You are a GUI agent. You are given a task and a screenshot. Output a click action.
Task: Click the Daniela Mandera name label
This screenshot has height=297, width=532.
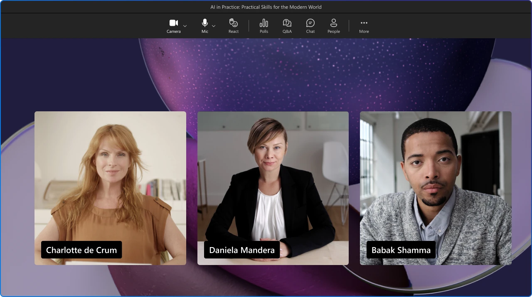coord(242,250)
